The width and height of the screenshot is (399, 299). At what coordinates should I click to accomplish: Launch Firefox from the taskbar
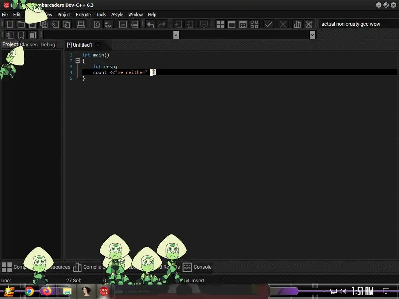47,291
